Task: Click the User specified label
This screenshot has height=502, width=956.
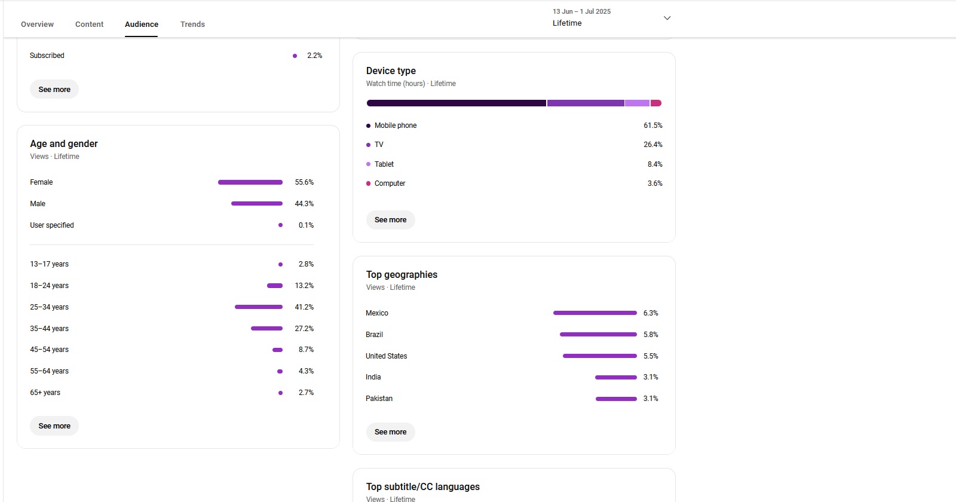Action: [52, 225]
